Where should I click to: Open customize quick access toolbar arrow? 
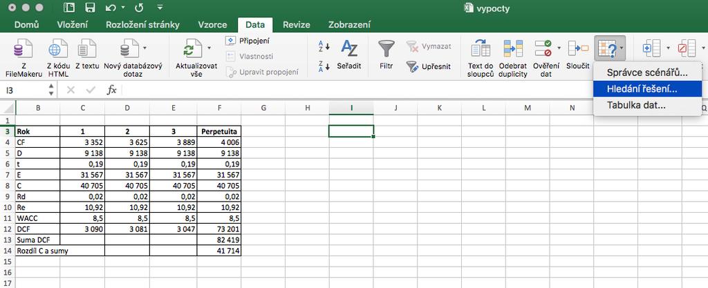click(160, 8)
